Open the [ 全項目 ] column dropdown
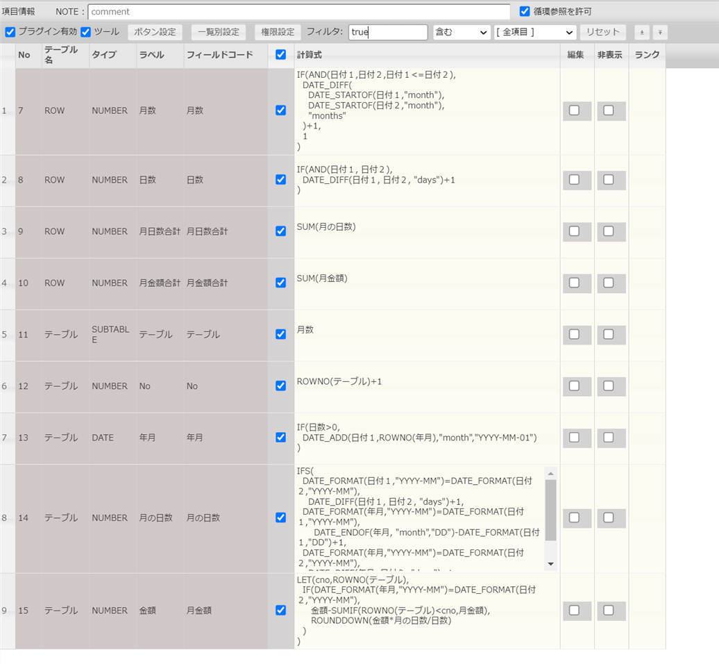The height and width of the screenshot is (664, 719). click(x=534, y=32)
